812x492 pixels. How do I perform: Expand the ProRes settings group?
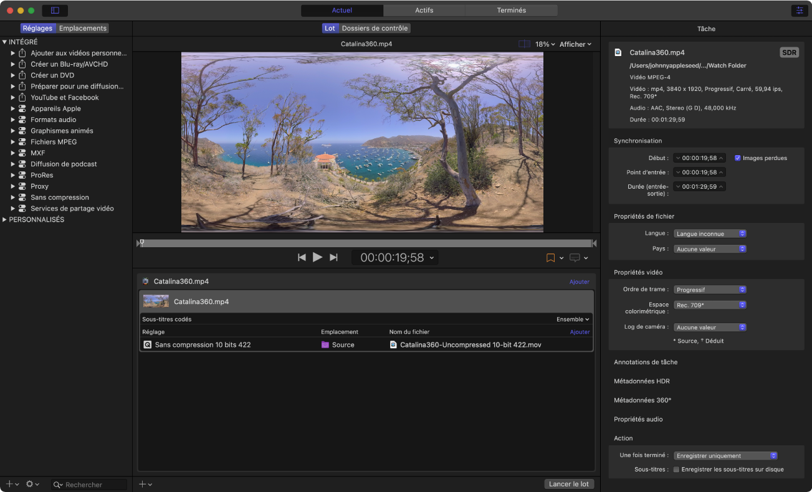(12, 175)
